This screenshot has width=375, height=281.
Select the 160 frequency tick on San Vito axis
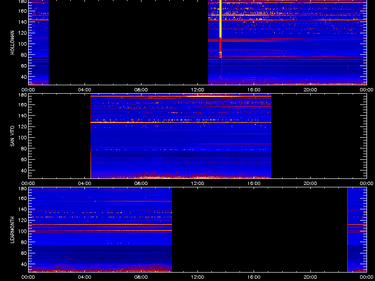coord(22,104)
